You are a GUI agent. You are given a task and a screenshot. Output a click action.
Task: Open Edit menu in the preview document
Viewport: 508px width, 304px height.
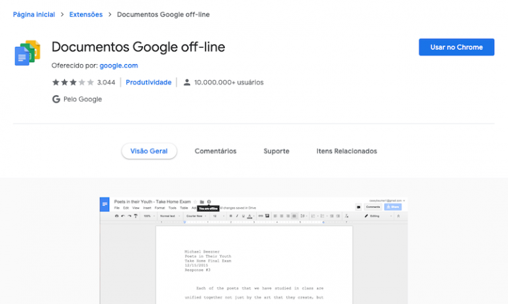126,208
